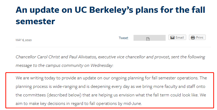This screenshot has height=110, width=217.
Task: Click the word "Wednesday" in the italic intro
Action: [102, 66]
